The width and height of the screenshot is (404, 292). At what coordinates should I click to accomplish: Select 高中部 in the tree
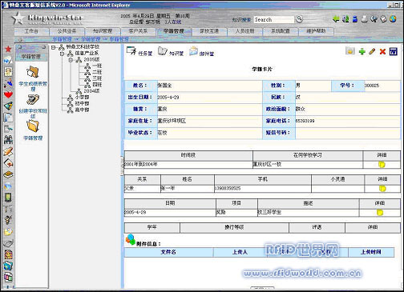tap(82, 110)
